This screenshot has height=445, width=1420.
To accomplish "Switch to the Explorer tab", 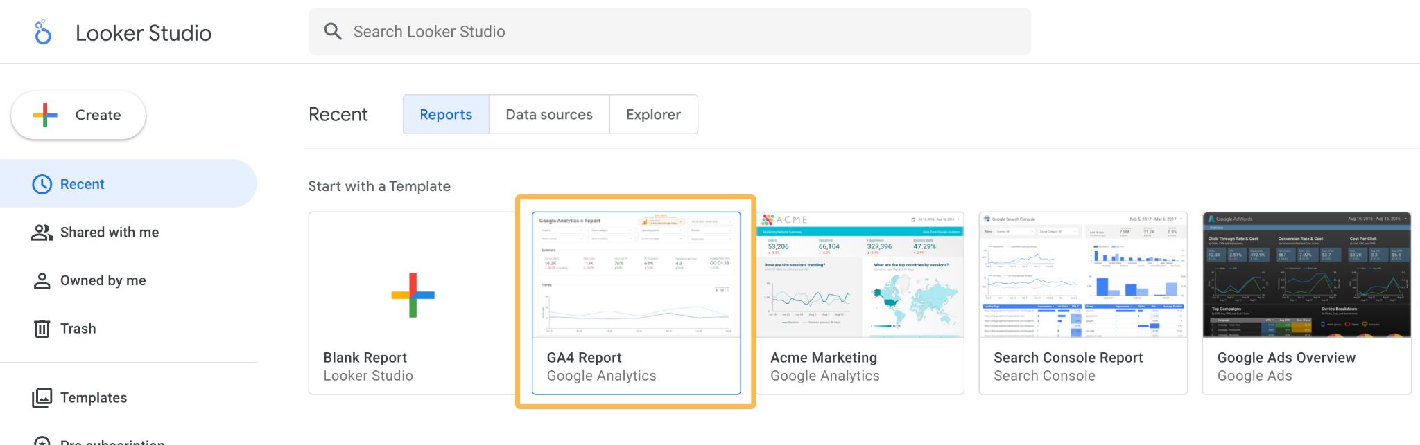I will pos(653,114).
